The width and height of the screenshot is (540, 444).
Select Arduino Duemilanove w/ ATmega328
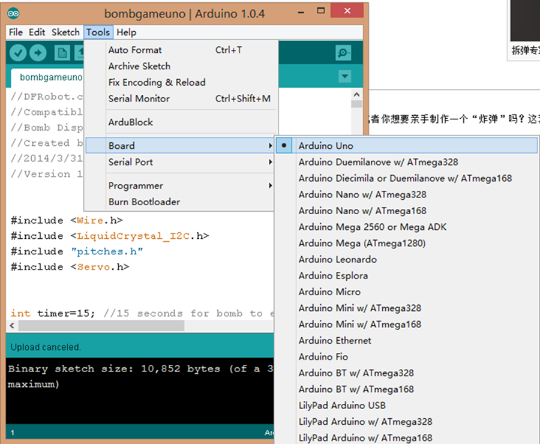click(x=407, y=162)
